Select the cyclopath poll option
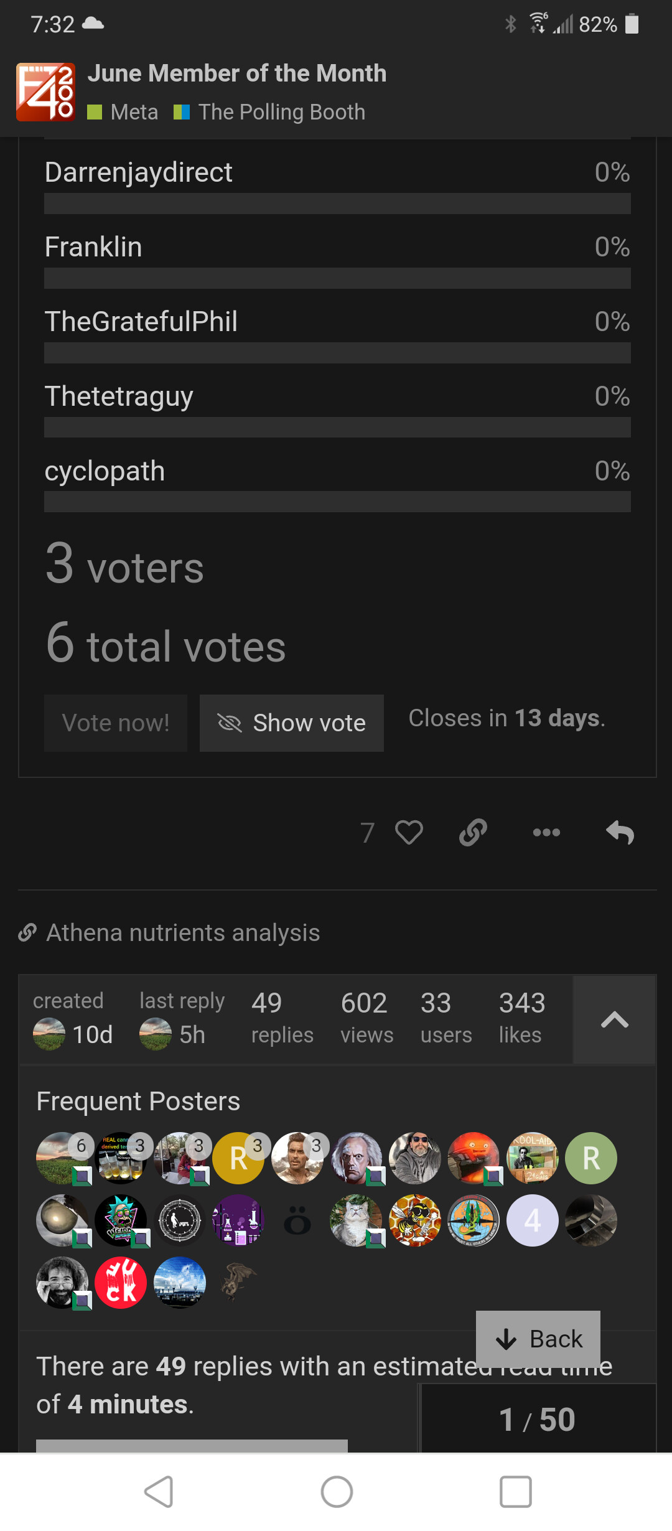672x1531 pixels. coord(105,471)
